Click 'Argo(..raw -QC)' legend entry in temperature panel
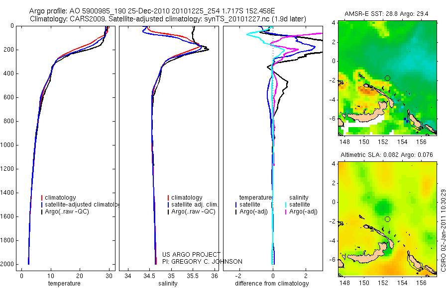Screen dimensions: 448x288 pyautogui.click(x=67, y=212)
